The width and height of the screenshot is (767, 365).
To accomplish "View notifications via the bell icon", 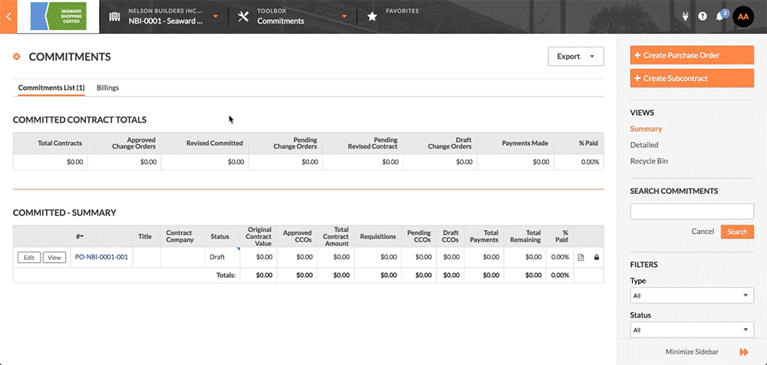I will pyautogui.click(x=720, y=17).
